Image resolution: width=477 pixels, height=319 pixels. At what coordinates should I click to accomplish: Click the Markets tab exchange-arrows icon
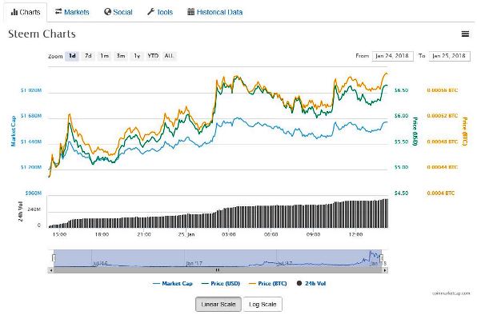point(58,11)
